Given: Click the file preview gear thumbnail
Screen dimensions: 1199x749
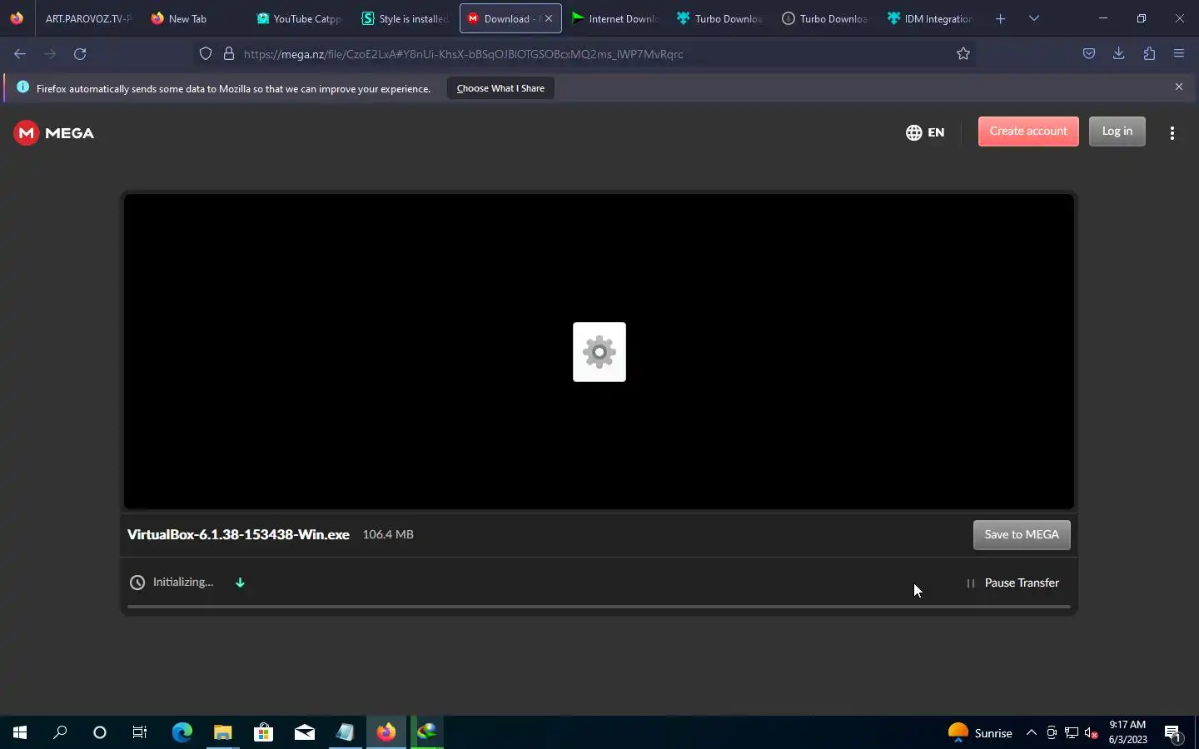Looking at the screenshot, I should coord(599,352).
